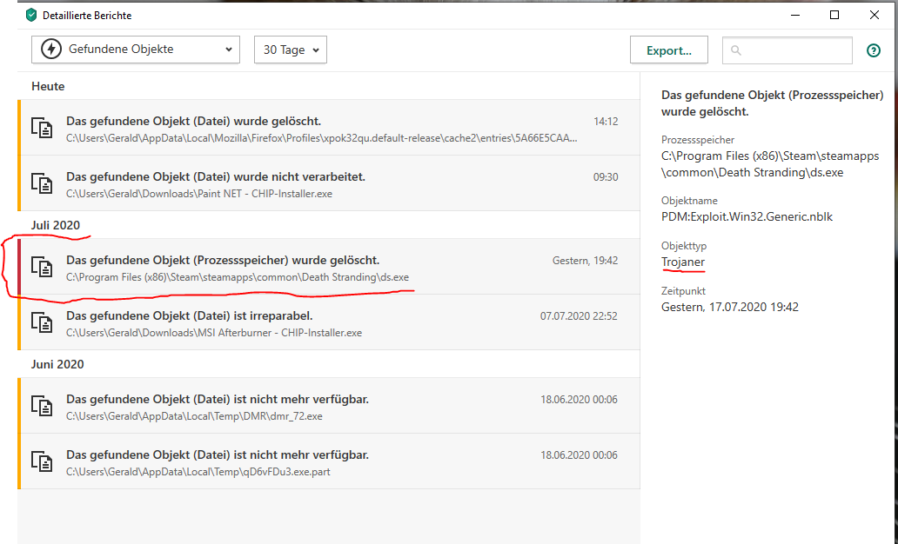Viewport: 898px width, 544px height.
Task: Click file icon of Paint NET entry
Action: point(42,183)
